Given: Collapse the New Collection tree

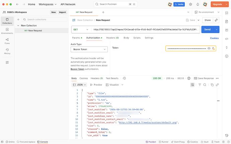Looking at the screenshot, I should pyautogui.click(x=18, y=25).
